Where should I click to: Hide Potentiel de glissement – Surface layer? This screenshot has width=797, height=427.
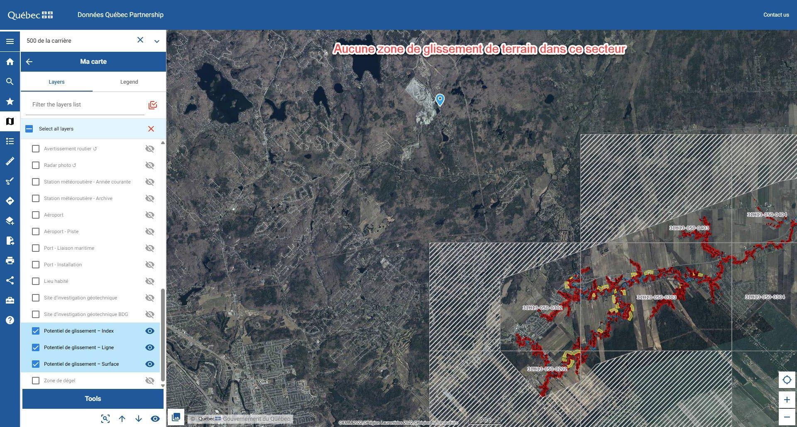tap(150, 364)
